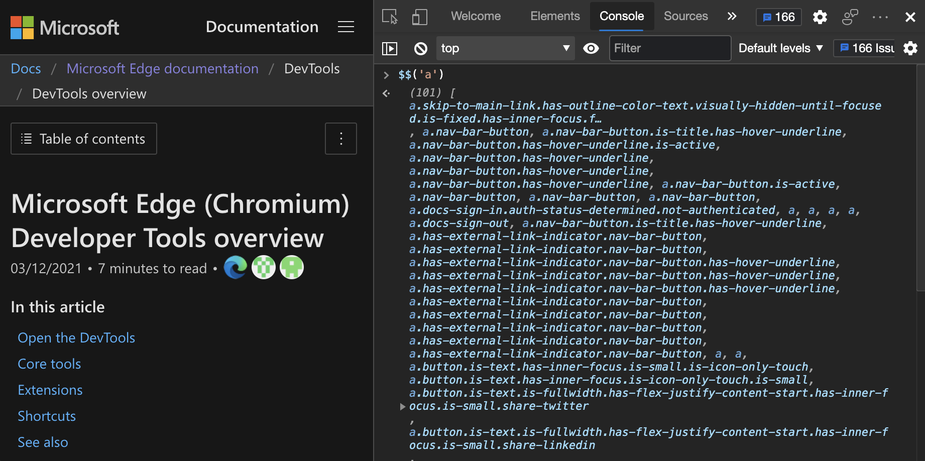Open Microsoft Edge documentation breadcrumb
This screenshot has width=925, height=461.
[x=162, y=68]
